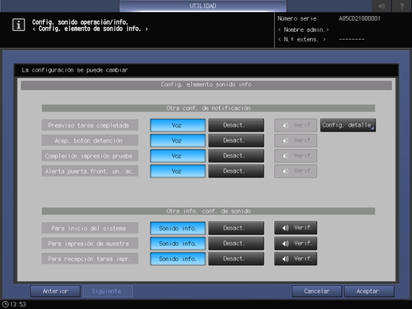Select Voz for Acep. botón detención

click(x=178, y=141)
